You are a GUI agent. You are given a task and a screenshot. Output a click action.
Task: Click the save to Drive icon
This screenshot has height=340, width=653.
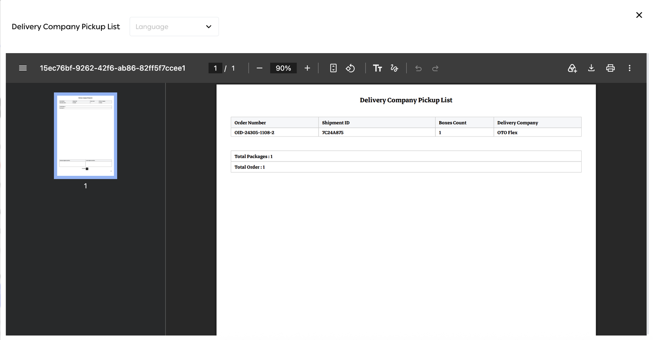click(572, 68)
